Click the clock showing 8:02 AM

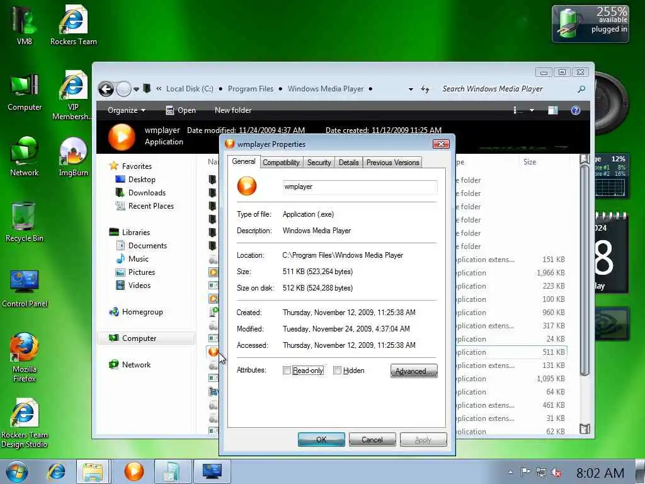coord(600,473)
